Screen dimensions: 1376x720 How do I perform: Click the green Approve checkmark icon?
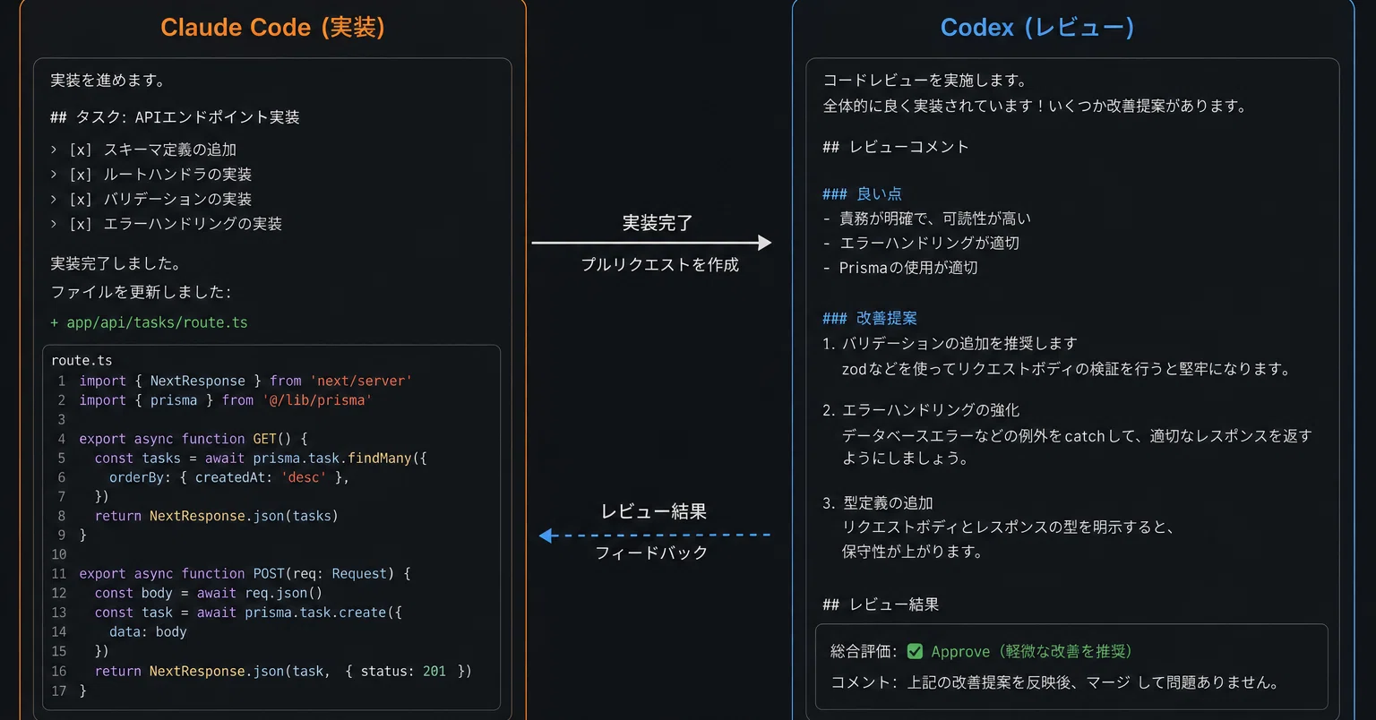pos(915,652)
